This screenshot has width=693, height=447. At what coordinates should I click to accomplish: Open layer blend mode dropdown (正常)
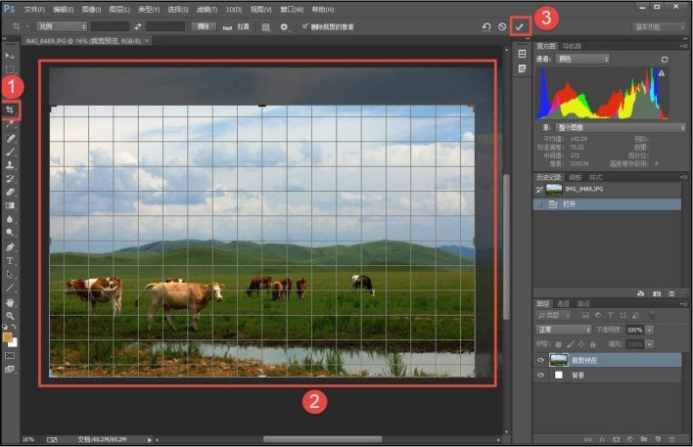564,330
